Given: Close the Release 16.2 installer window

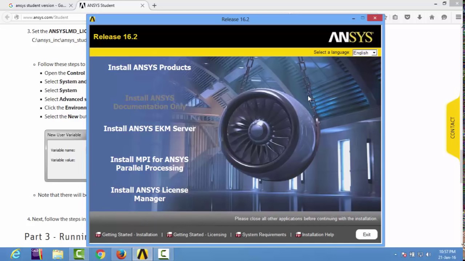Looking at the screenshot, I should 375,18.
